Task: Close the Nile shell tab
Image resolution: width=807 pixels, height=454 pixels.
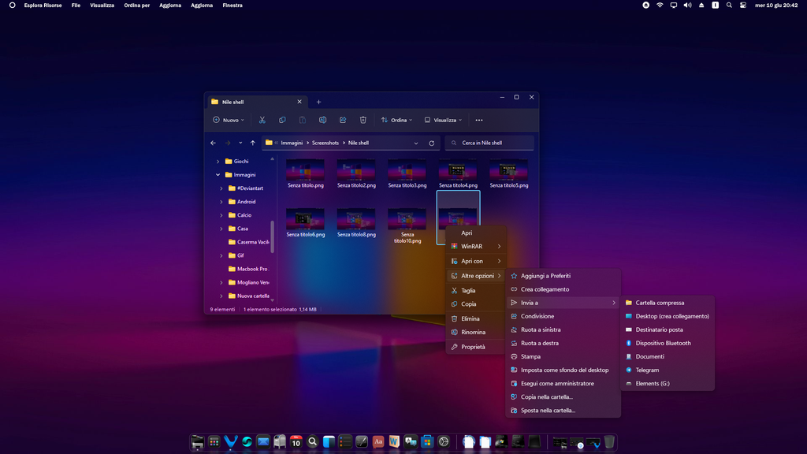Action: 299,102
